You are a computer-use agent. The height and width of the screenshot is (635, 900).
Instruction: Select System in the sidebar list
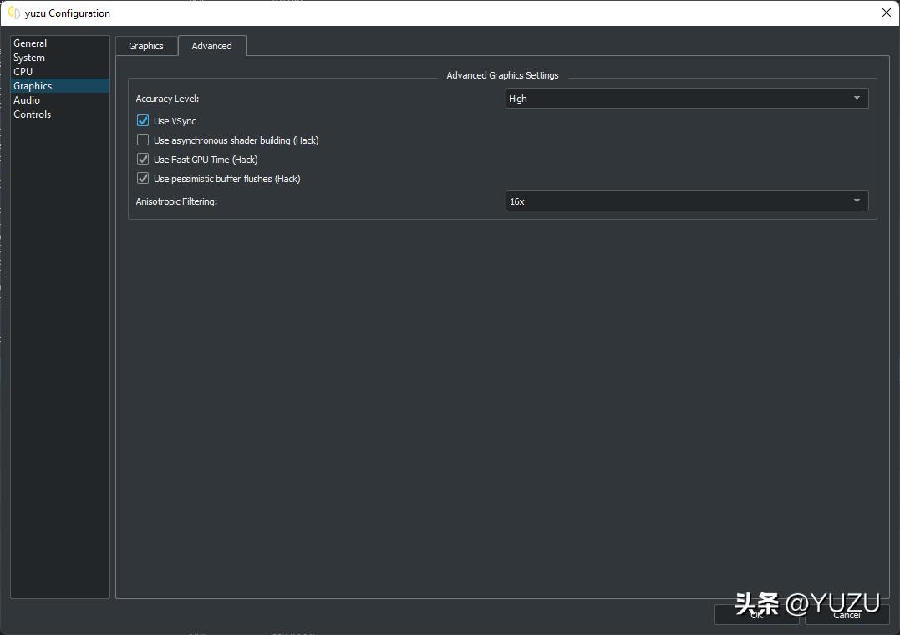point(29,58)
